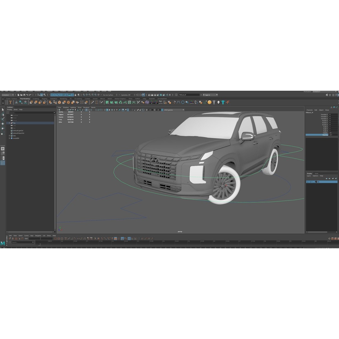Click the lock selection padlock icon
This screenshot has height=339, width=339.
(x=75, y=95)
